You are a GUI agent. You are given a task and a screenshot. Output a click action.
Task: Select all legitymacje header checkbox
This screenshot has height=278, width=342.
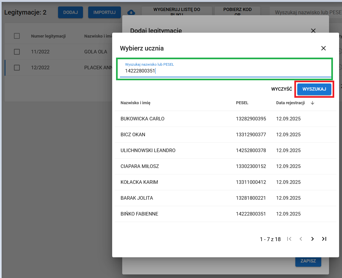17,36
